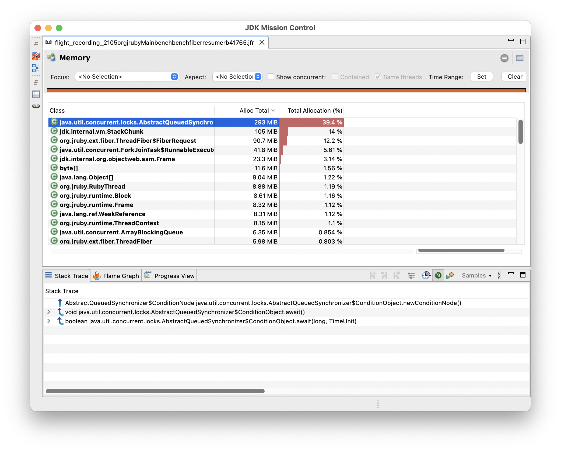This screenshot has width=561, height=451.
Task: Enable the Show concurrent checkbox
Action: (x=271, y=77)
